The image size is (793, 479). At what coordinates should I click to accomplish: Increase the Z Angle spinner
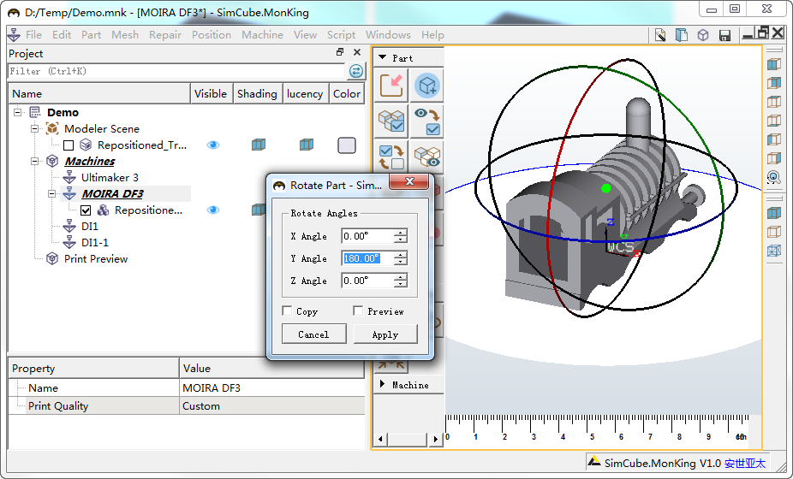(401, 277)
